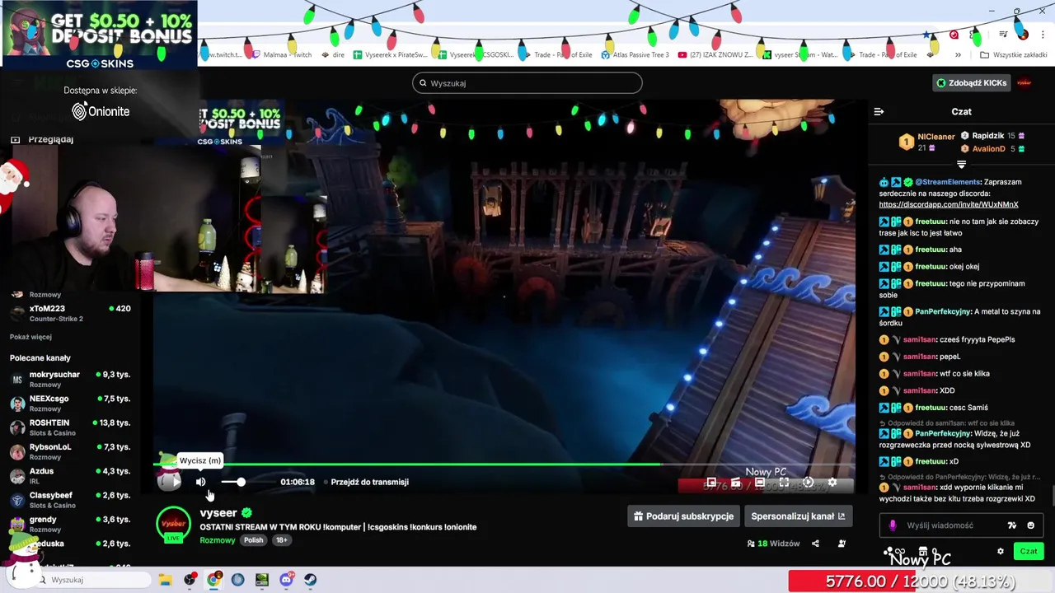Click the icon left of the emoji picker
The height and width of the screenshot is (593, 1055).
1012,525
